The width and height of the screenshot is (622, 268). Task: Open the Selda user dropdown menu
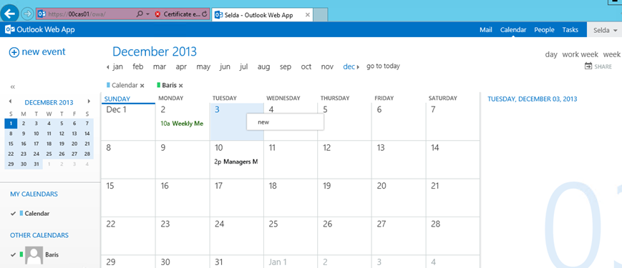605,30
